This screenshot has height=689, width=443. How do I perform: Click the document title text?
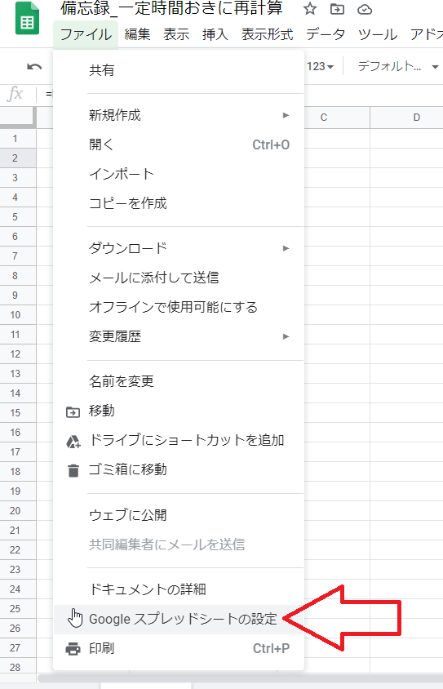pos(171,8)
